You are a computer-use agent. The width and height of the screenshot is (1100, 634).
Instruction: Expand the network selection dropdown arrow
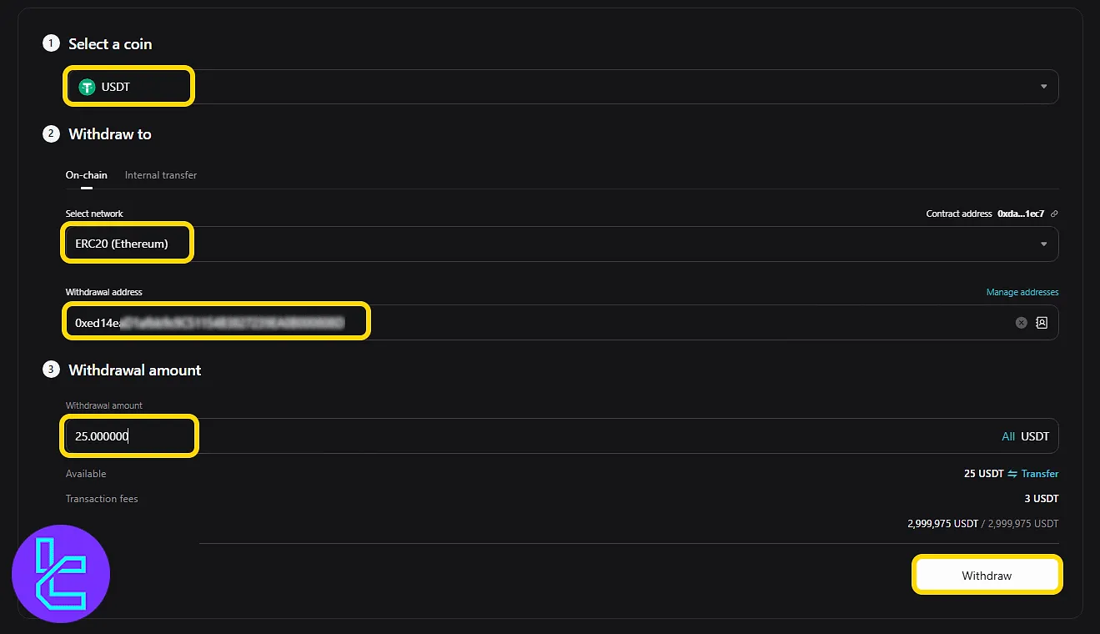coord(1043,244)
